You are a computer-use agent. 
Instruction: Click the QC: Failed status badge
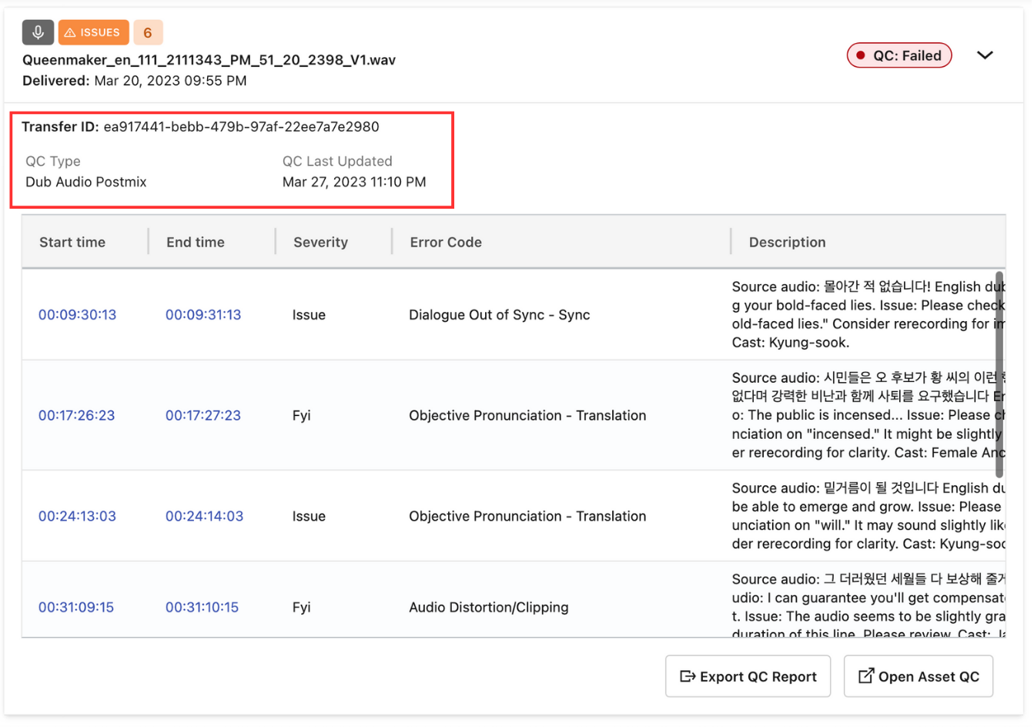tap(899, 55)
